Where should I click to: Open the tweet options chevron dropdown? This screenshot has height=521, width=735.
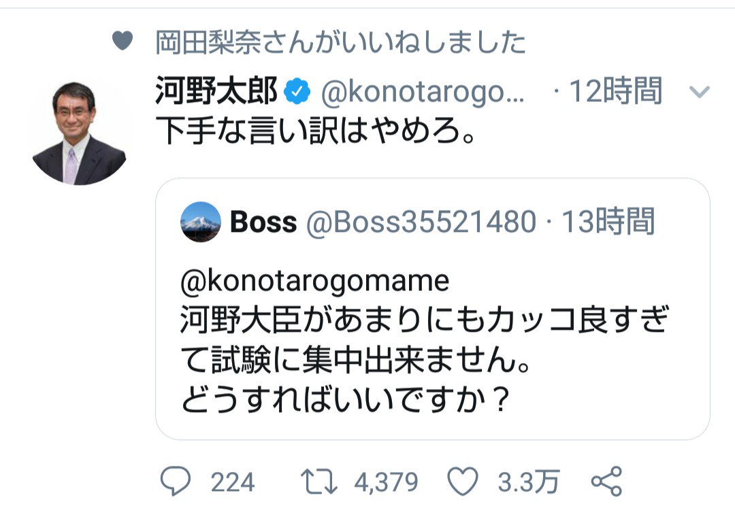700,93
